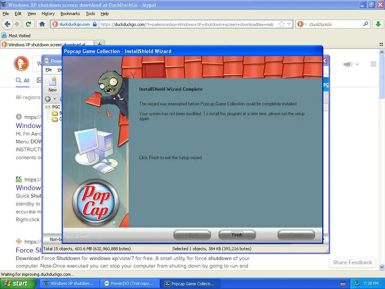The width and height of the screenshot is (385, 289).
Task: Open Most Visited bookmarks folder
Action: coord(16,36)
